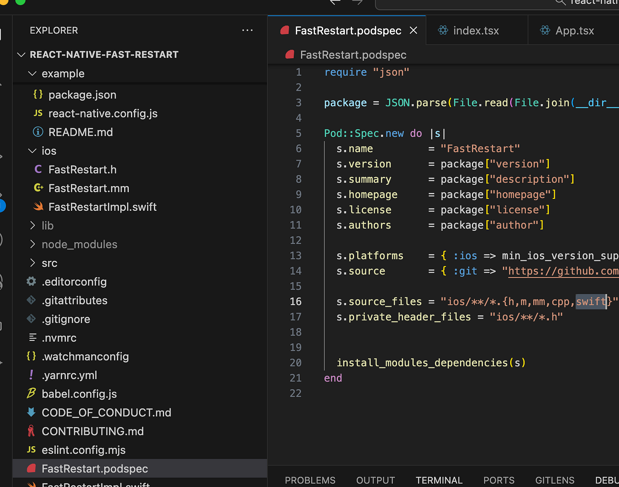Open eslint.config.mjs file
This screenshot has height=487, width=619.
coord(139,450)
